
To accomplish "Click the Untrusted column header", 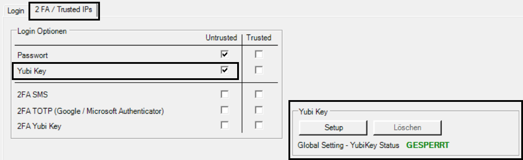I will tap(221, 38).
